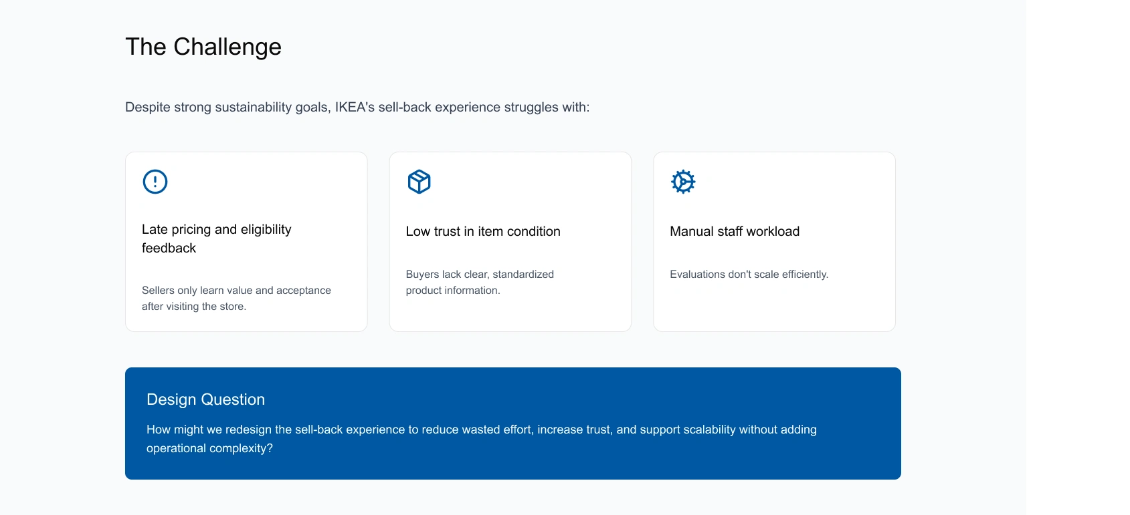Click the 'Design Question' heading
Screen dimensions: 1130x515
(x=206, y=399)
